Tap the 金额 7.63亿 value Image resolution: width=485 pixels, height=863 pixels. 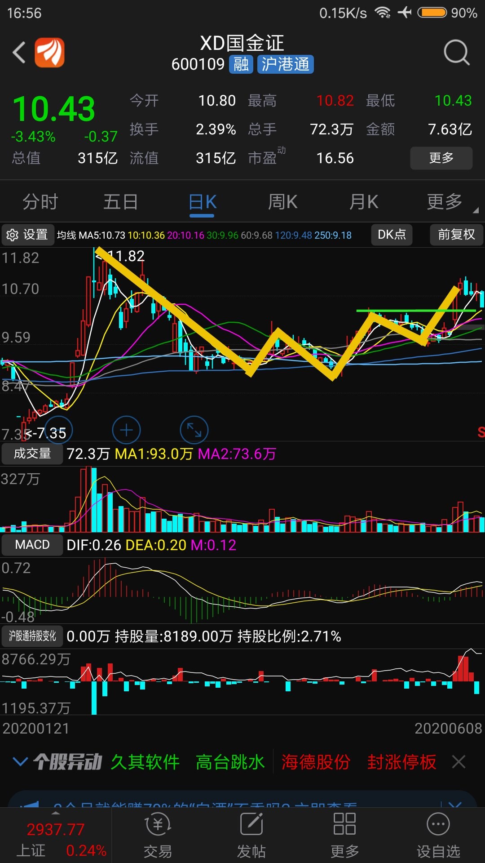pyautogui.click(x=450, y=129)
